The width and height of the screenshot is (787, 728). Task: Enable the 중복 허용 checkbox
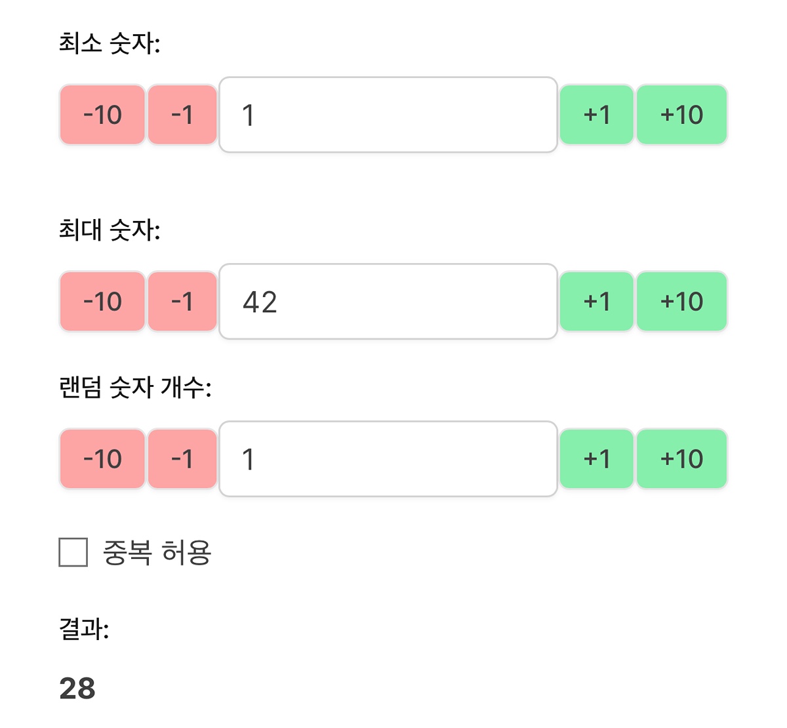(73, 552)
